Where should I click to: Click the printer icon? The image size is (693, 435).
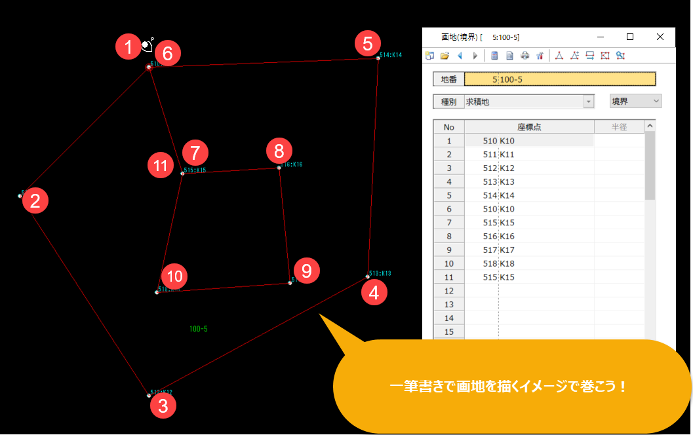click(525, 56)
